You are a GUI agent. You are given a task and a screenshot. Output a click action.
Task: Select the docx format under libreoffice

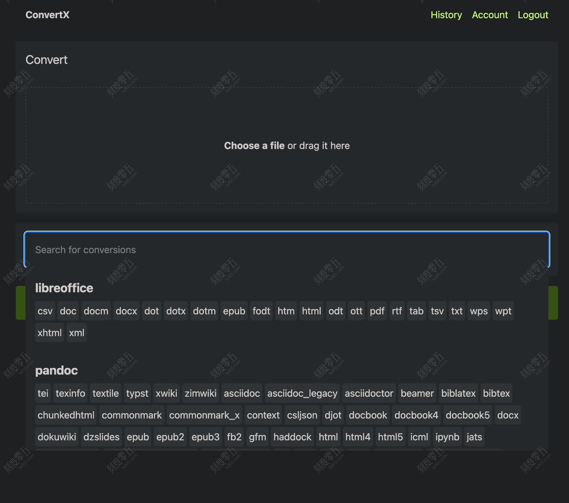pos(126,311)
